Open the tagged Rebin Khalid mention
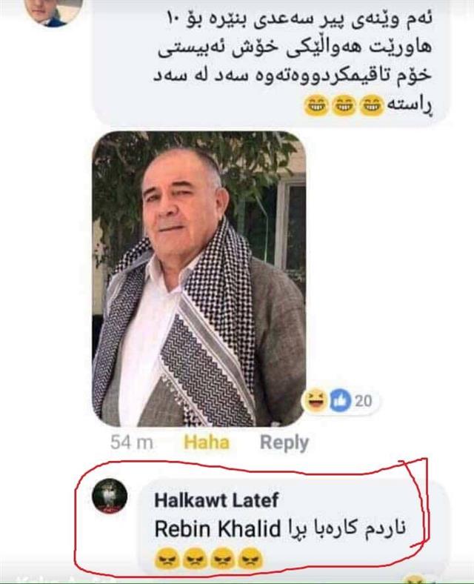This screenshot has height=584, width=474. [x=217, y=529]
